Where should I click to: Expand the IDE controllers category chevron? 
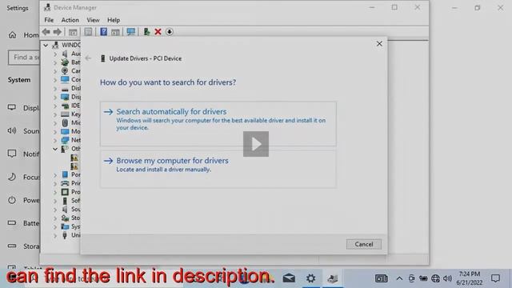tap(55, 106)
